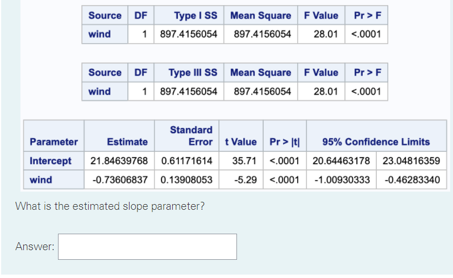Click the Pr > F header in Type I table
This screenshot has height=278, width=453.
[x=368, y=15]
